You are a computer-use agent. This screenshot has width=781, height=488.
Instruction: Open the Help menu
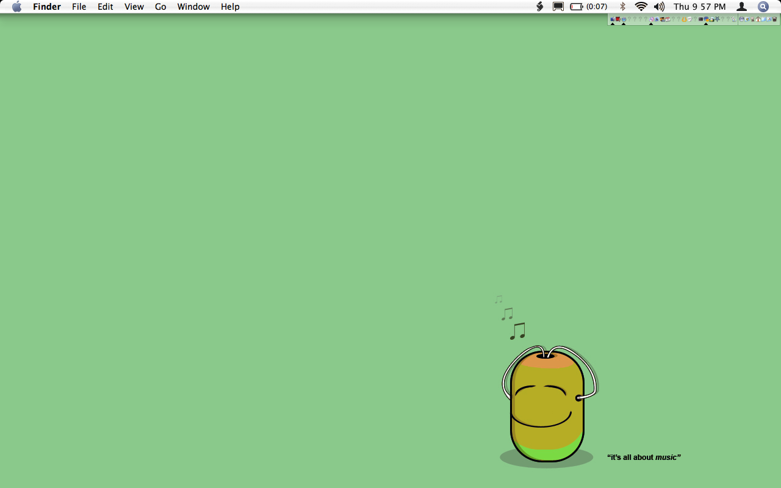230,7
